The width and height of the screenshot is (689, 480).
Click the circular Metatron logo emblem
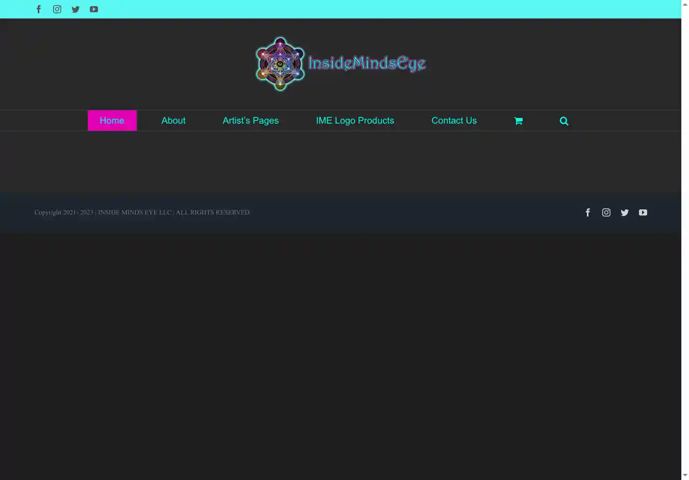point(280,64)
